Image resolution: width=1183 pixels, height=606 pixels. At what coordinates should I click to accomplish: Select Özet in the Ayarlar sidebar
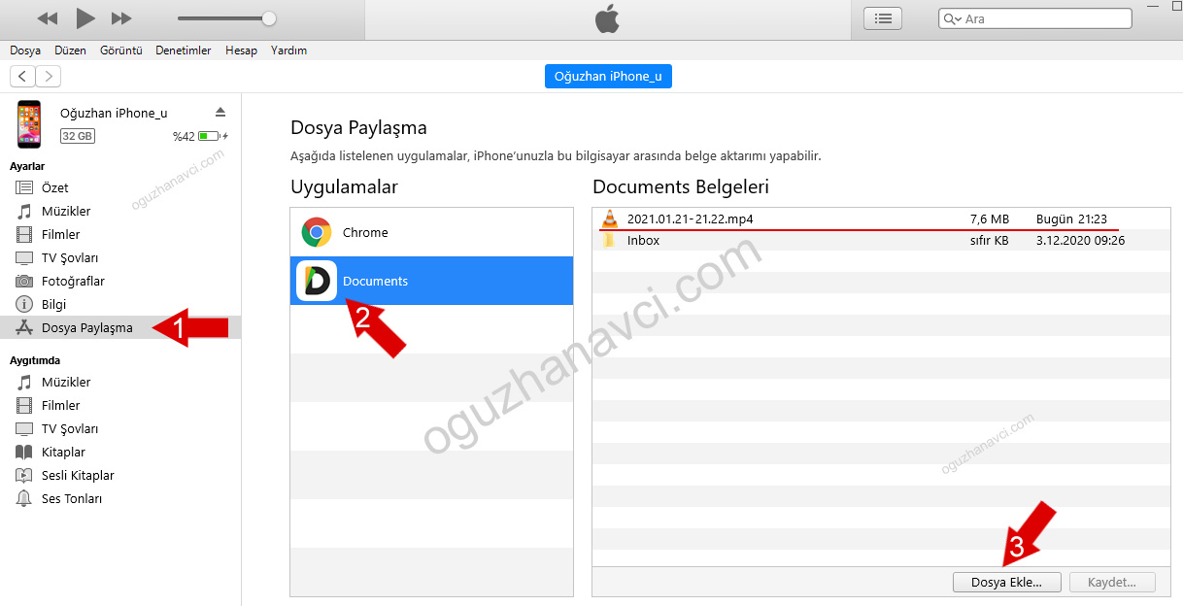point(120,187)
